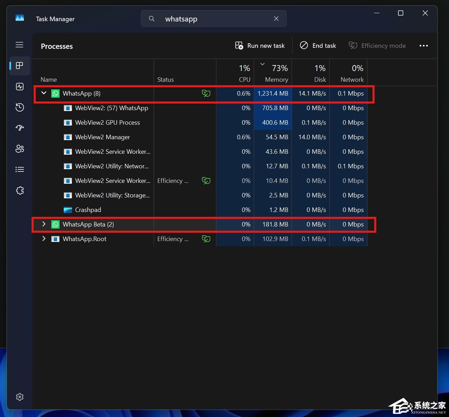The width and height of the screenshot is (449, 417).
Task: Open the Services page in sidebar
Action: click(20, 190)
